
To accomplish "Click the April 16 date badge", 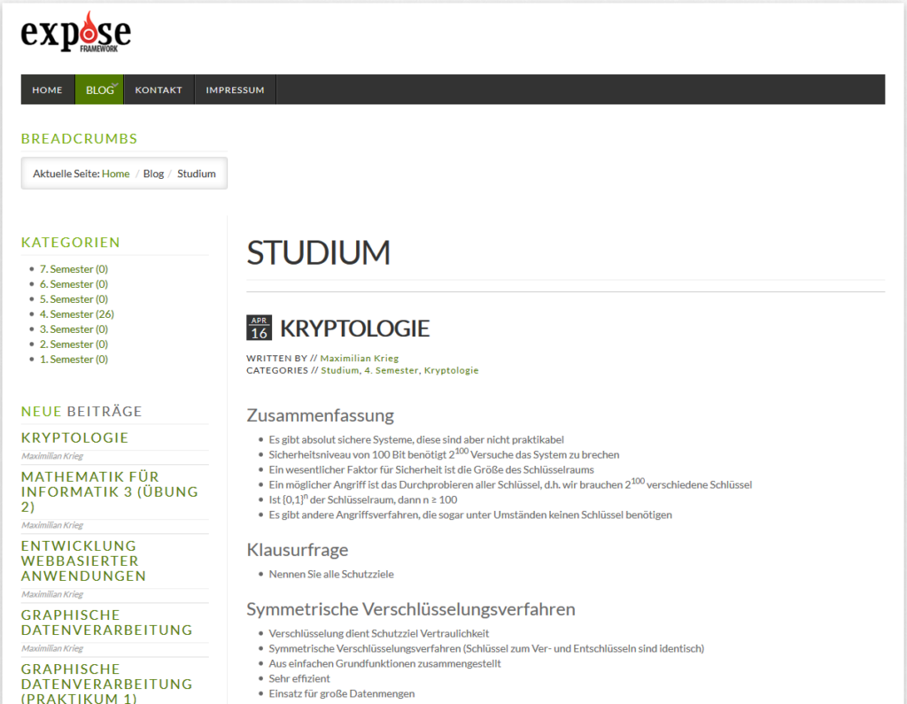I will 259,329.
